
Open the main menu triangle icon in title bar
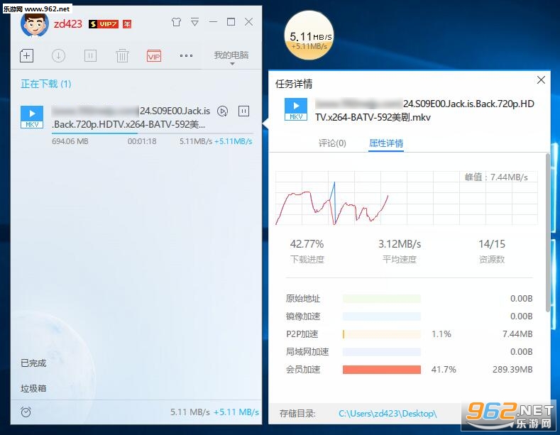pos(194,22)
